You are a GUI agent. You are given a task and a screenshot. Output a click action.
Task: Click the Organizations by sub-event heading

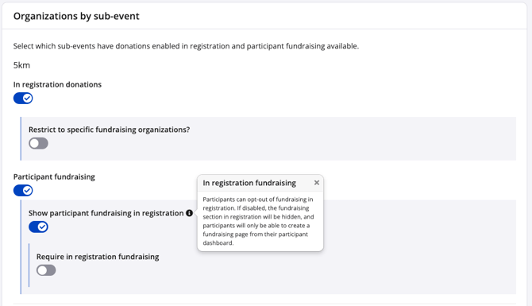point(76,16)
